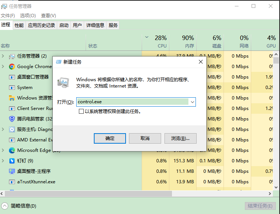Click the 确定 button

click(110, 138)
